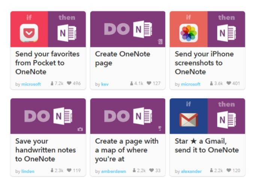Open 'Create OneNote page' recipe title
The image size is (257, 178).
pos(123,58)
